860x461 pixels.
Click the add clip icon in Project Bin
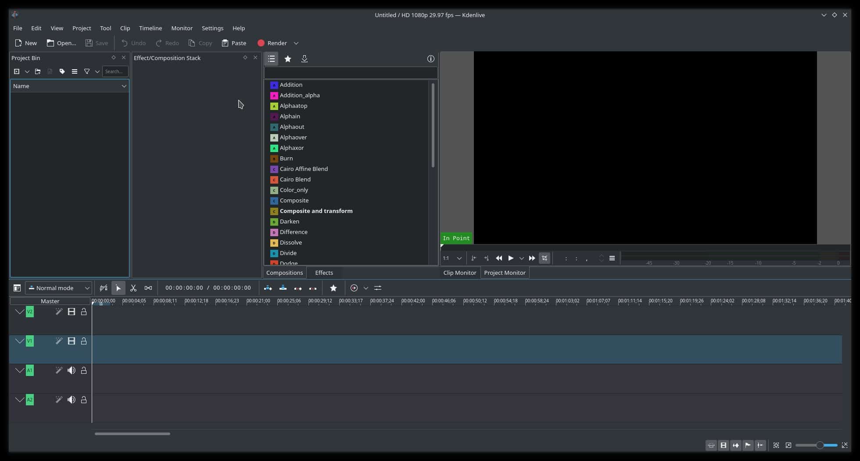[17, 71]
